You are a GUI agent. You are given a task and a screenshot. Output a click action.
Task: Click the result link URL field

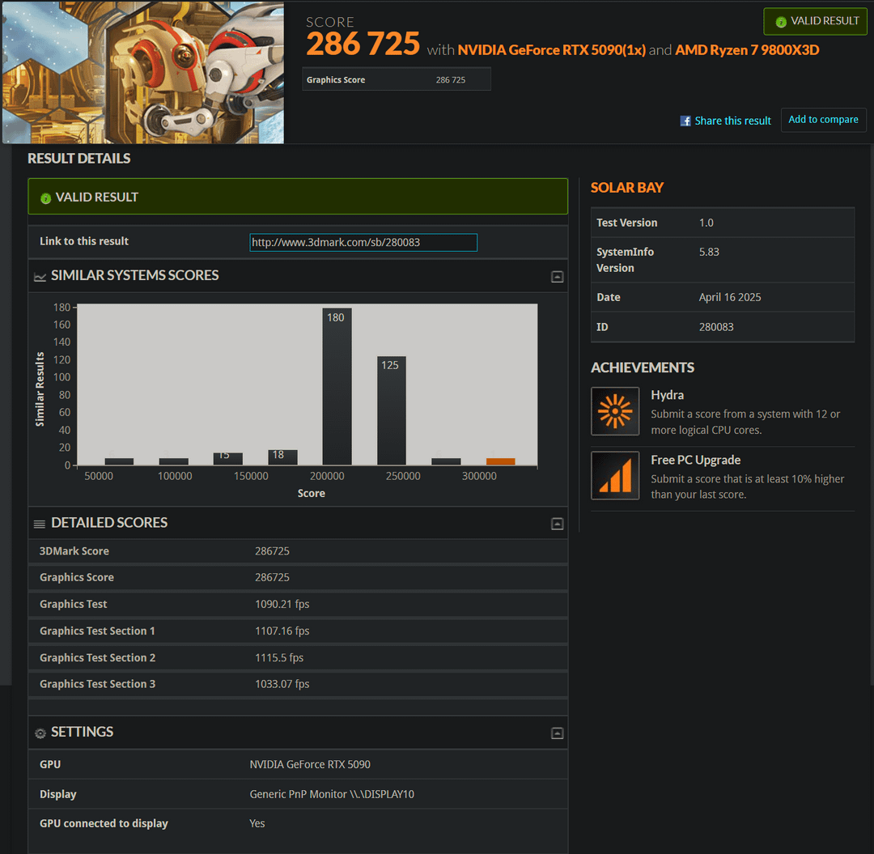[x=363, y=243]
